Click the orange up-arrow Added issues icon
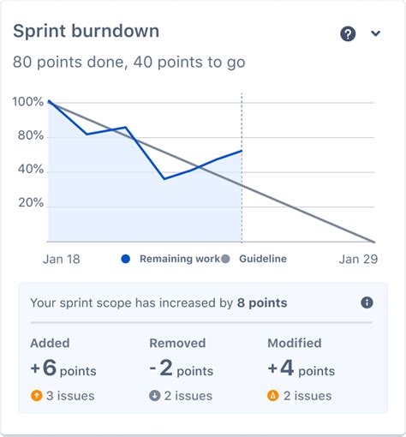406x437 pixels. pyautogui.click(x=37, y=396)
